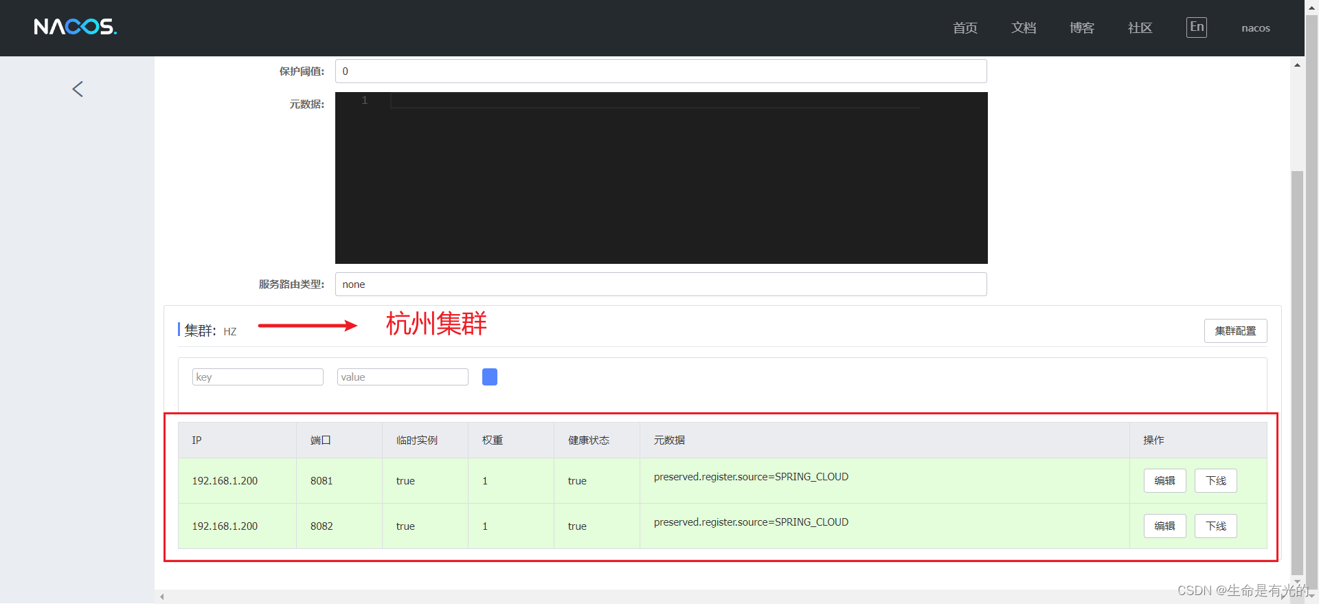
Task: Click line number 1 in the editor gutter
Action: point(365,100)
